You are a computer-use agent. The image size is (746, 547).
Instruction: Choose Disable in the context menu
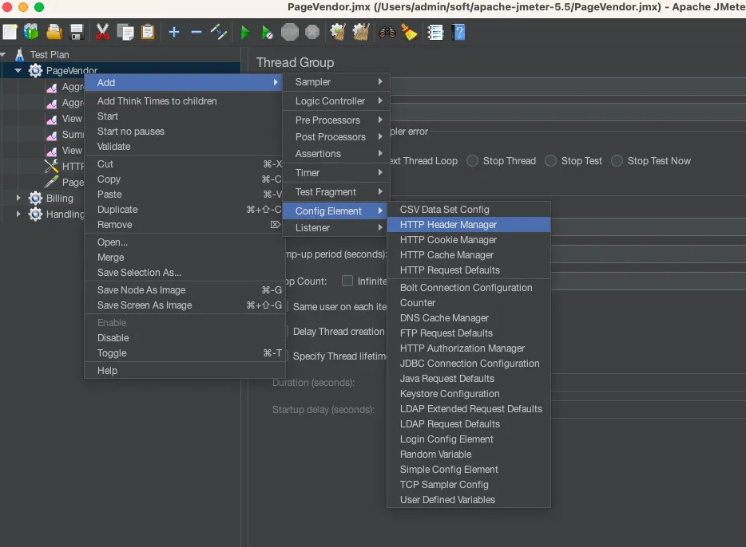click(x=185, y=337)
